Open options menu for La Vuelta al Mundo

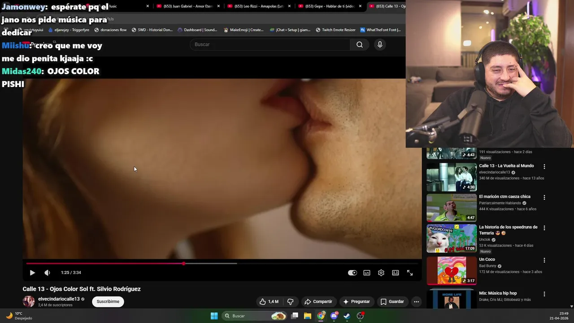tap(544, 166)
